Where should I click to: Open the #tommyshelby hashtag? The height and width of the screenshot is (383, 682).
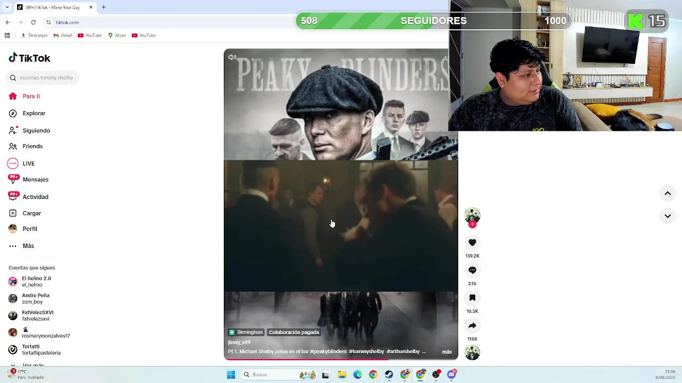(367, 352)
